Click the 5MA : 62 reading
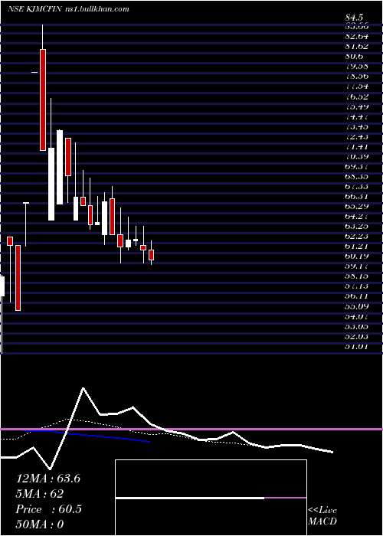The width and height of the screenshot is (383, 536). pos(40,494)
